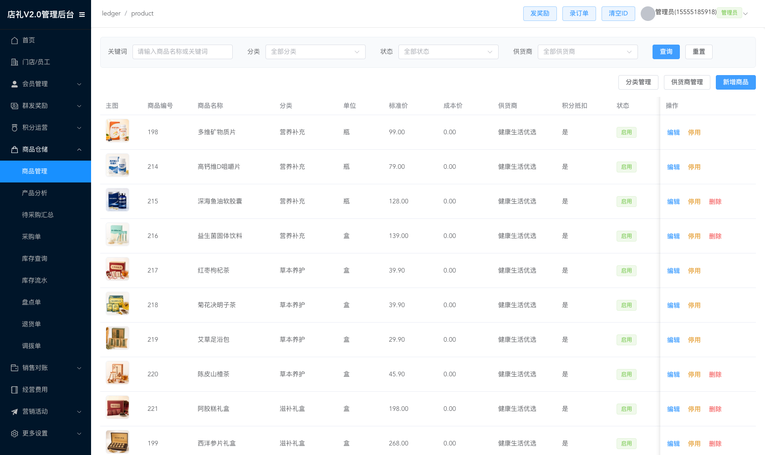
Task: Click the paper plane icon beside 营销活动
Action: pos(15,411)
